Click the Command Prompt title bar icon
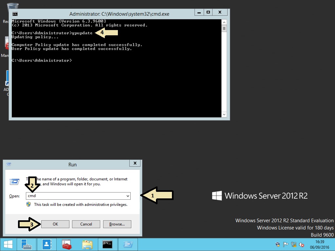This screenshot has width=335, height=251. pos(14,14)
